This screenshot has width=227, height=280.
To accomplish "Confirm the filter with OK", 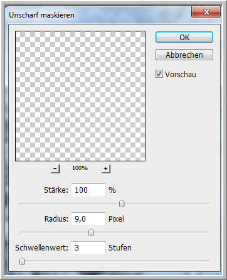I will (184, 37).
